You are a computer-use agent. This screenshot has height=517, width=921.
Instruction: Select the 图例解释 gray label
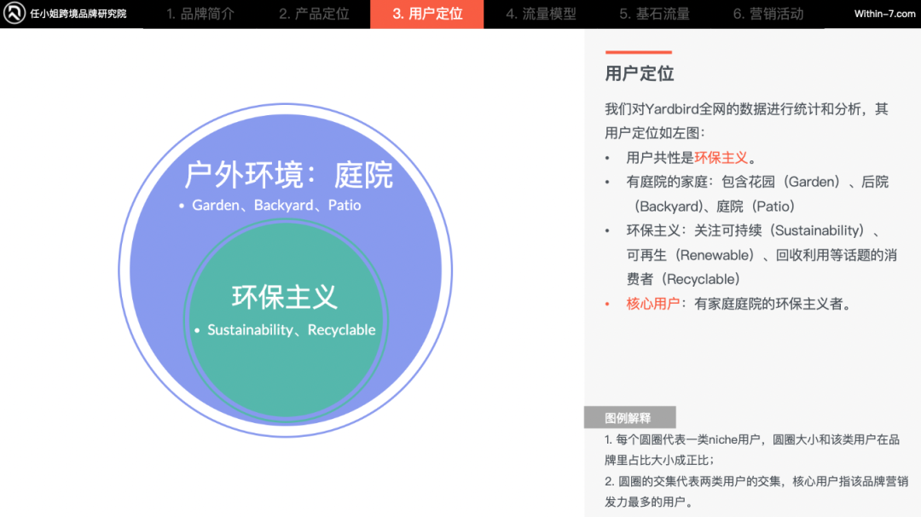click(x=629, y=418)
